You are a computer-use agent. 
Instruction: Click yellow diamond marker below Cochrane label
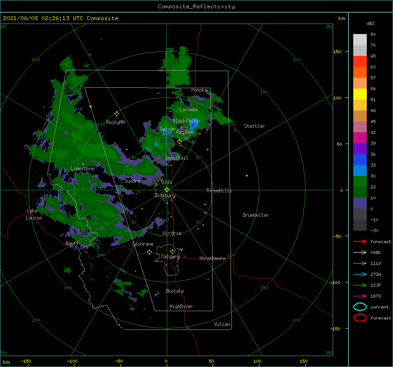(149, 252)
